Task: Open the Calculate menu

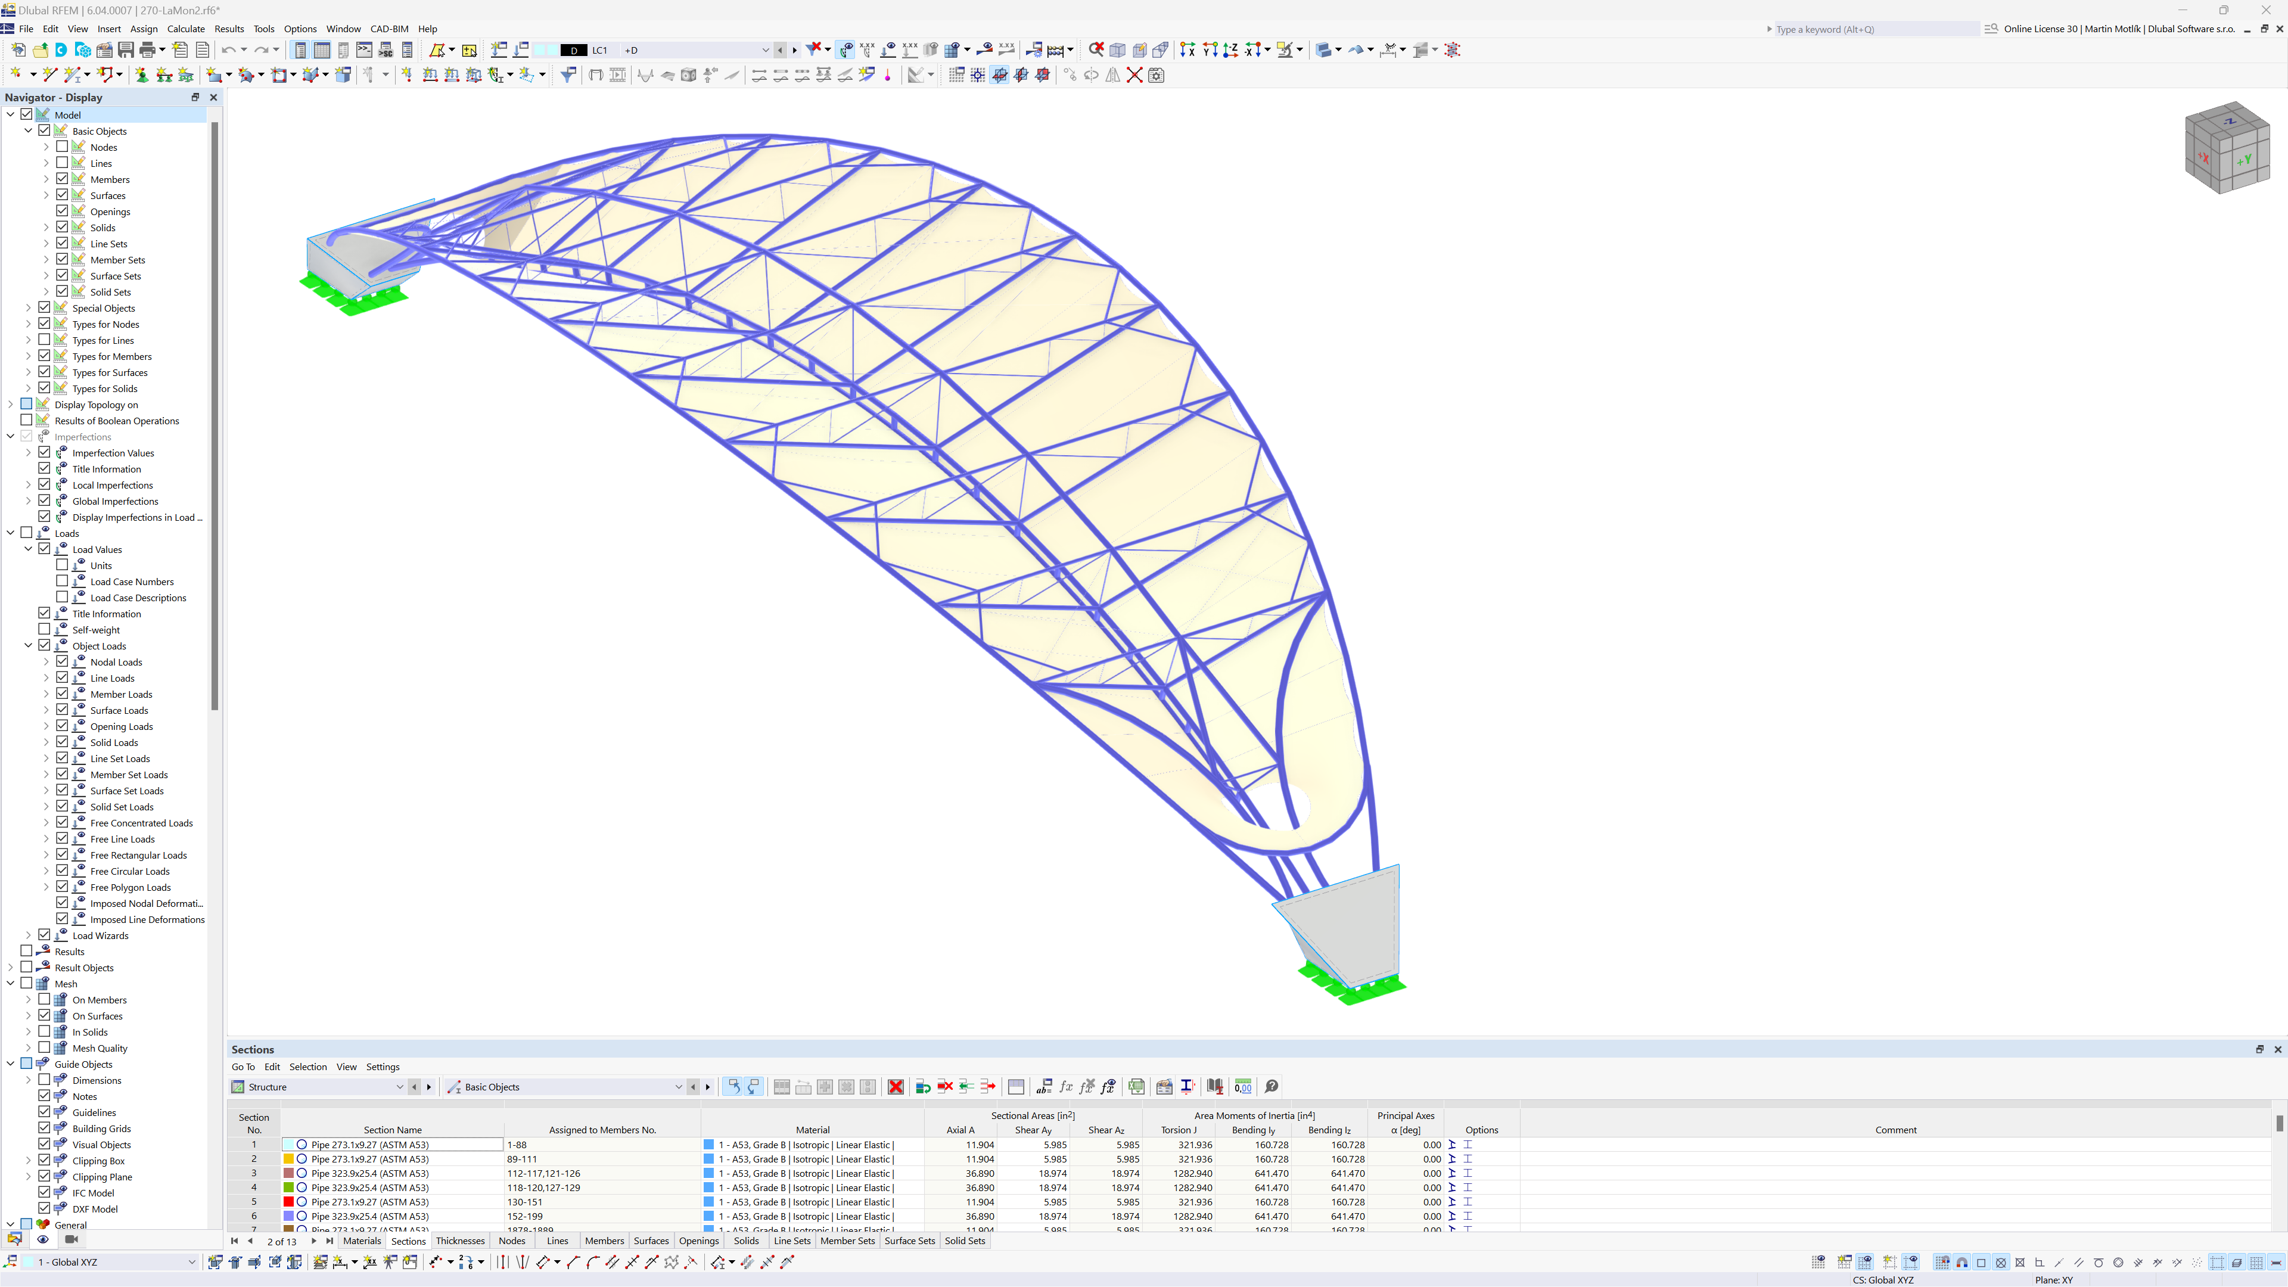Action: click(x=186, y=29)
